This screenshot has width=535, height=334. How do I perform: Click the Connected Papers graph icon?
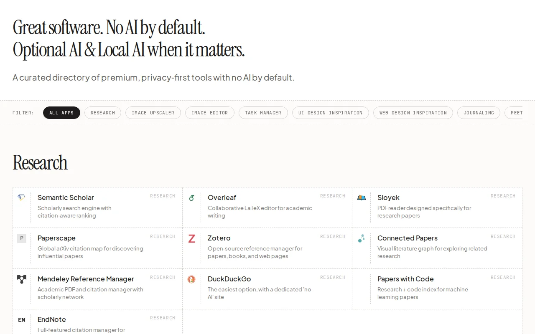(x=362, y=238)
